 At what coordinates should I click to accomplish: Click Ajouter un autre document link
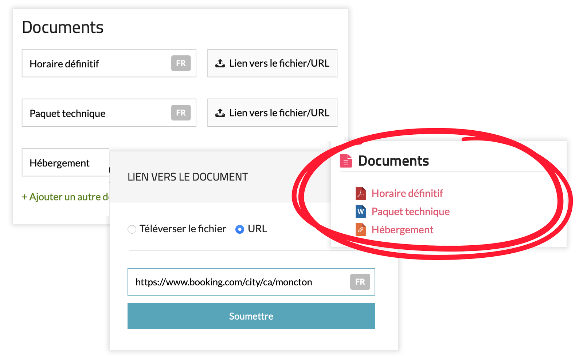coord(66,197)
